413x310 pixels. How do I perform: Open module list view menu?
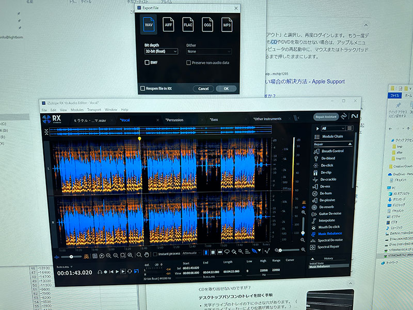350,128
